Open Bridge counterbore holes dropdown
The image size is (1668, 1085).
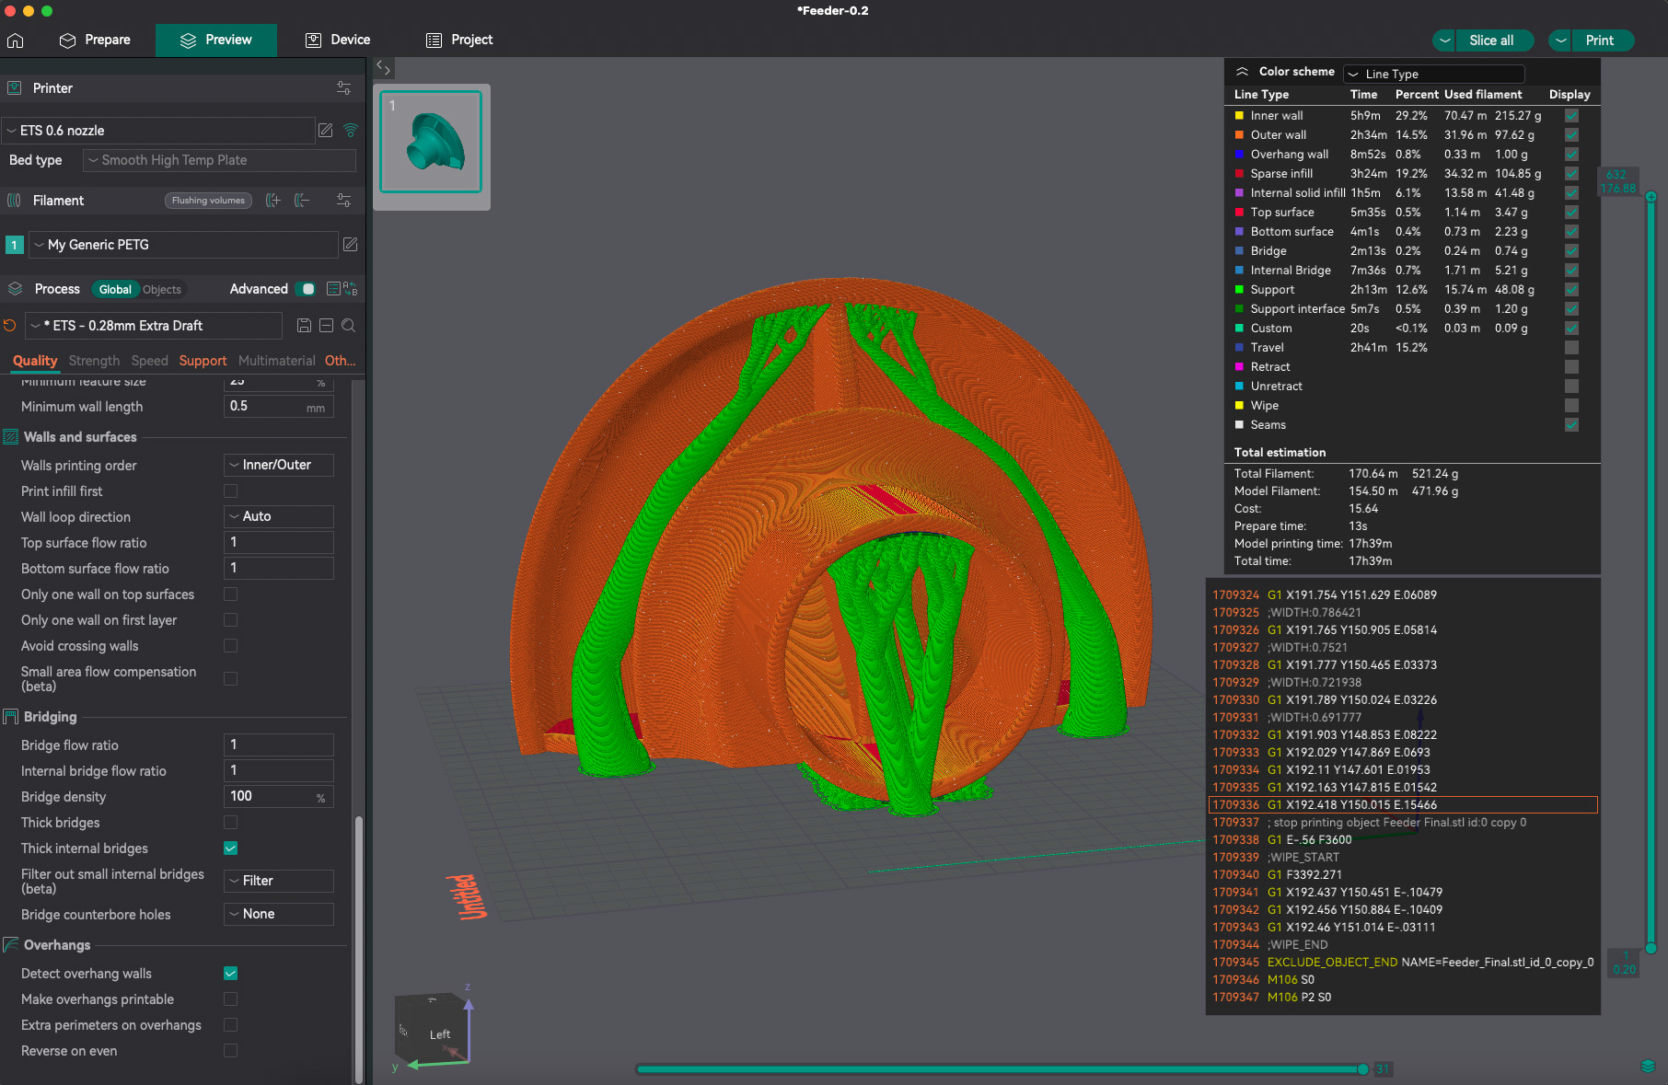pos(279,915)
